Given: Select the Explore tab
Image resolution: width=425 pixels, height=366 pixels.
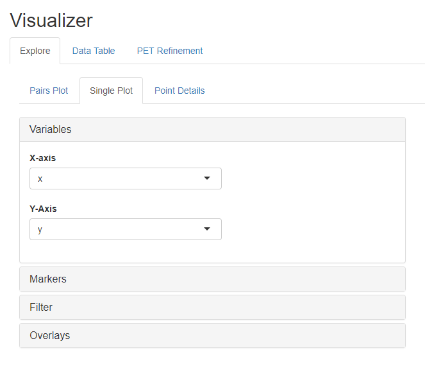Looking at the screenshot, I should pos(35,51).
